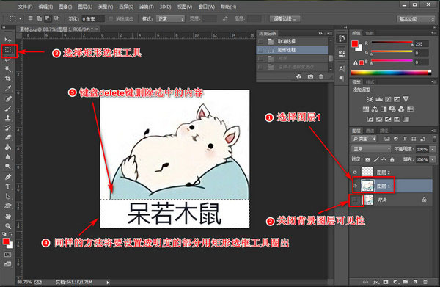Show the 背景 layer via visibility box

(355, 200)
